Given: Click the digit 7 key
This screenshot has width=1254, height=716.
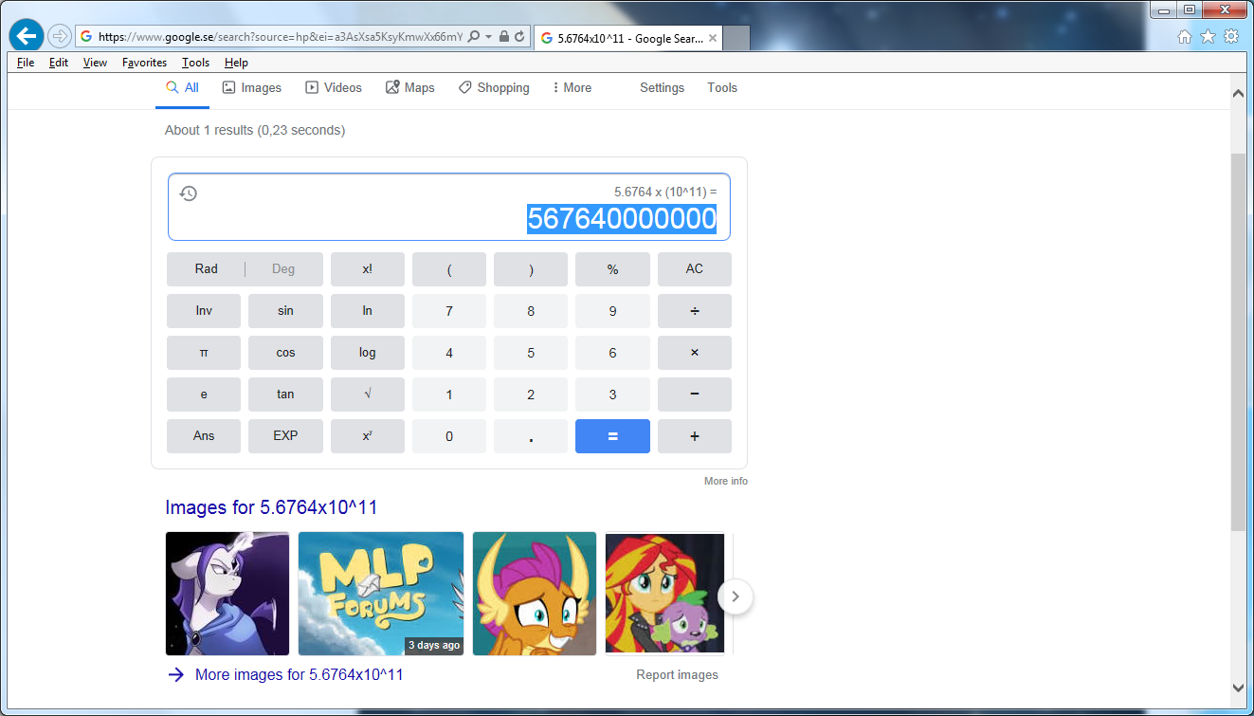Looking at the screenshot, I should coord(449,311).
